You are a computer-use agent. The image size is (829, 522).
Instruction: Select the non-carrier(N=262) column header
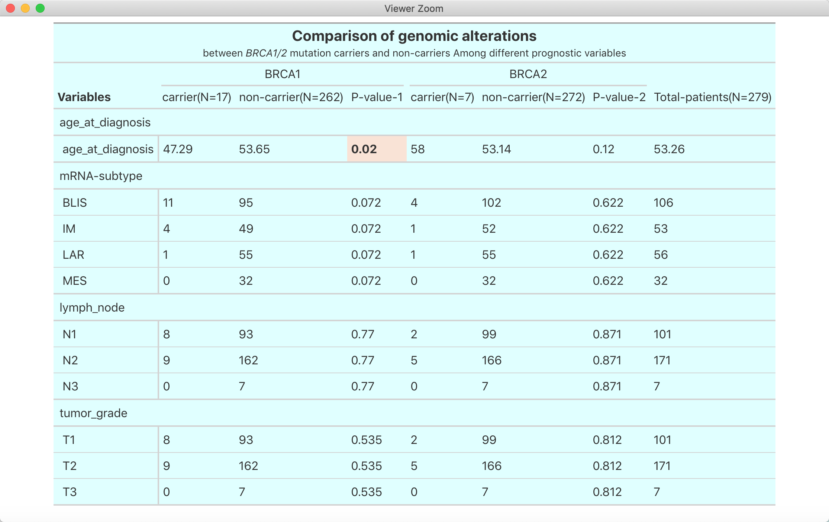pos(291,97)
